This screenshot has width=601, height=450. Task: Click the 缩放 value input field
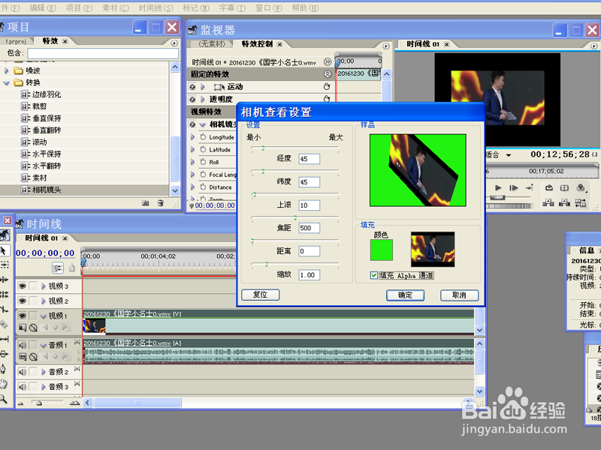tap(310, 274)
